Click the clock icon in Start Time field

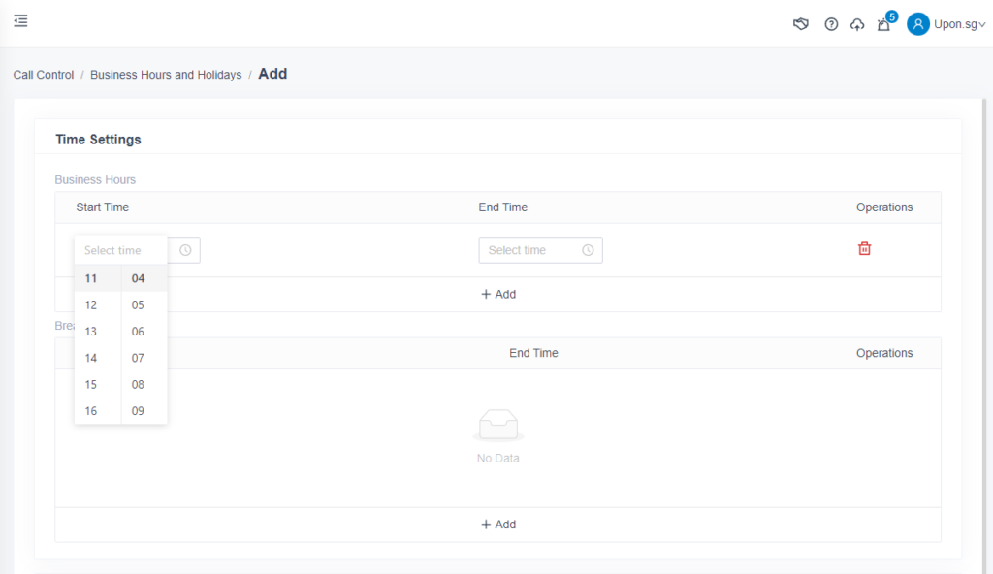point(185,250)
